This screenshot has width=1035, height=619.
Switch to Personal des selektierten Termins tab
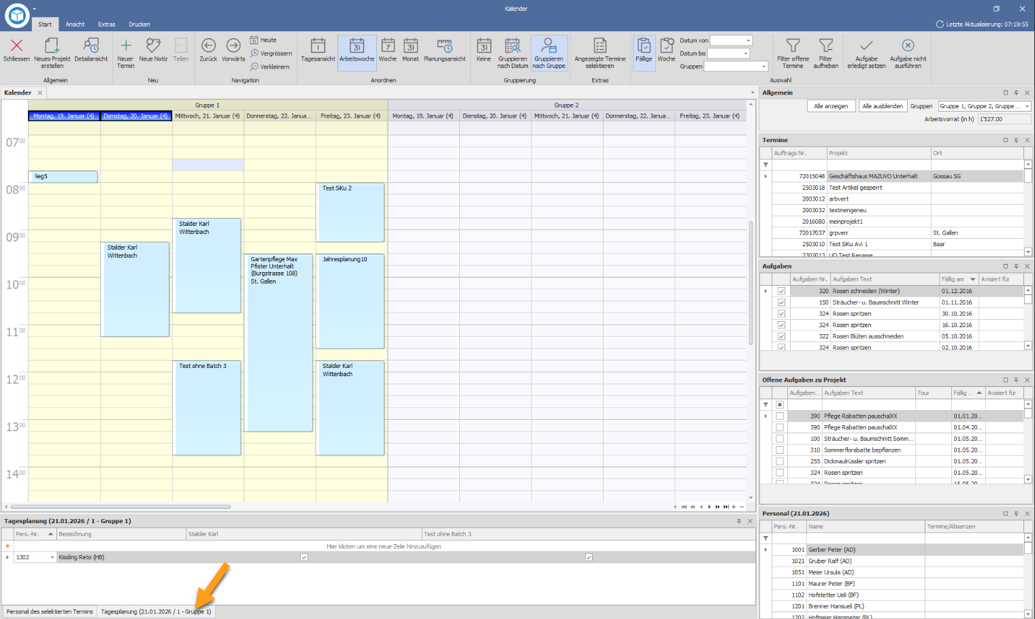(50, 612)
